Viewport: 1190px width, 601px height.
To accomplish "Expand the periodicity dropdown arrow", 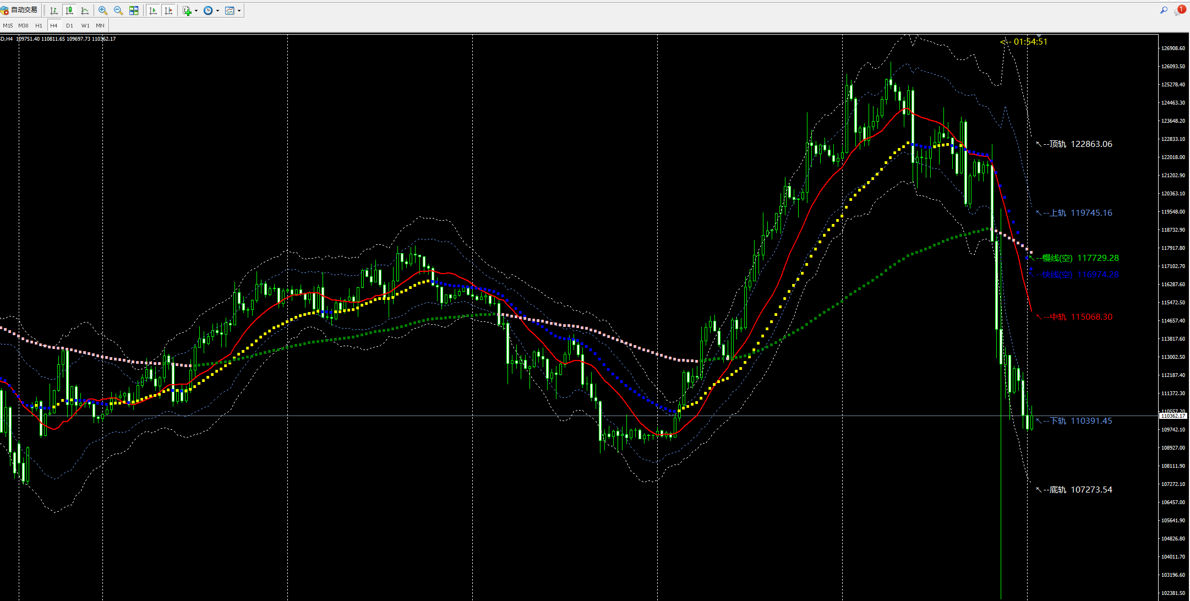I will tap(218, 10).
